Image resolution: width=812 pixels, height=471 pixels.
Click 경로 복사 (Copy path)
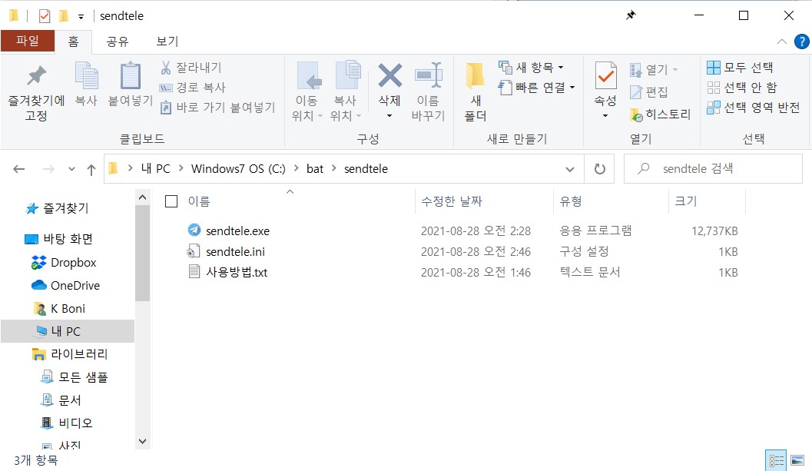(192, 87)
